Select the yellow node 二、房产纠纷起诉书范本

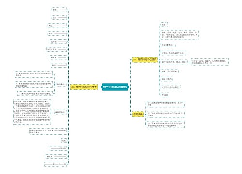[x=84, y=87]
